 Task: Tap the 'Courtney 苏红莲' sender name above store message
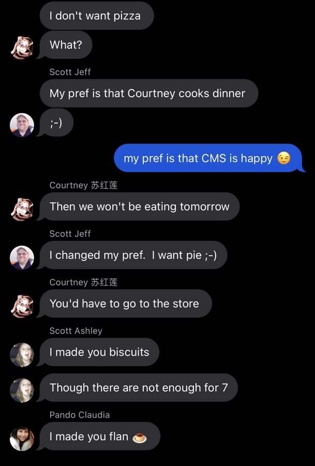[x=83, y=282]
